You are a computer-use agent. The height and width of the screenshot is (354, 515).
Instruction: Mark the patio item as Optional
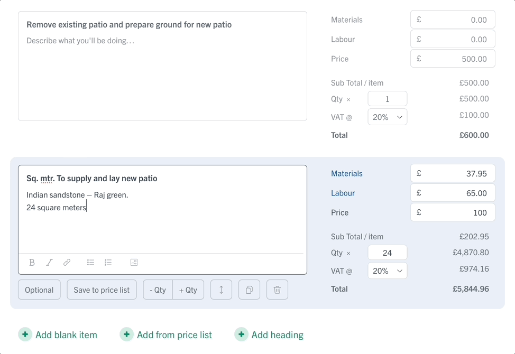pyautogui.click(x=39, y=290)
